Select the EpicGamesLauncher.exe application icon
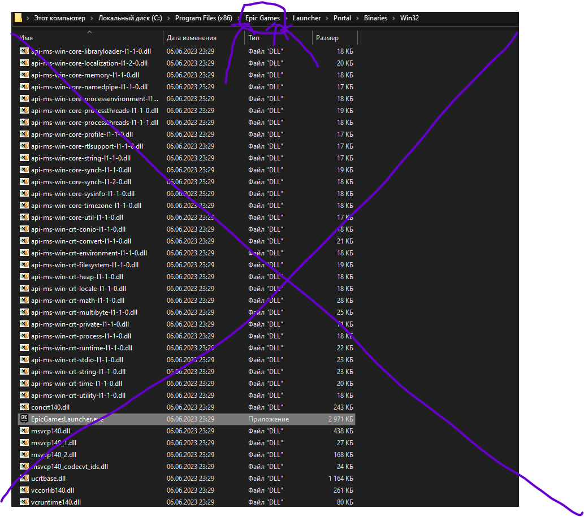The image size is (584, 517). point(24,419)
